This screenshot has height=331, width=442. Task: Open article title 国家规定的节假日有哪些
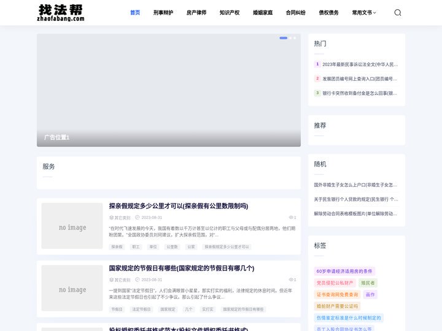click(182, 268)
